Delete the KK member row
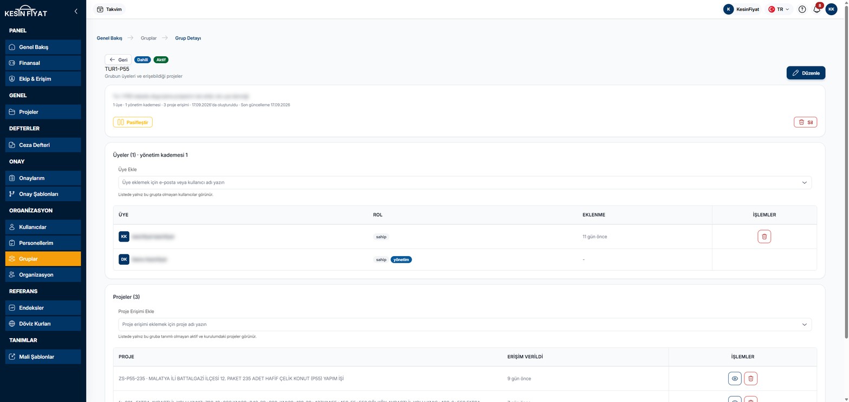Image resolution: width=849 pixels, height=402 pixels. coord(764,237)
